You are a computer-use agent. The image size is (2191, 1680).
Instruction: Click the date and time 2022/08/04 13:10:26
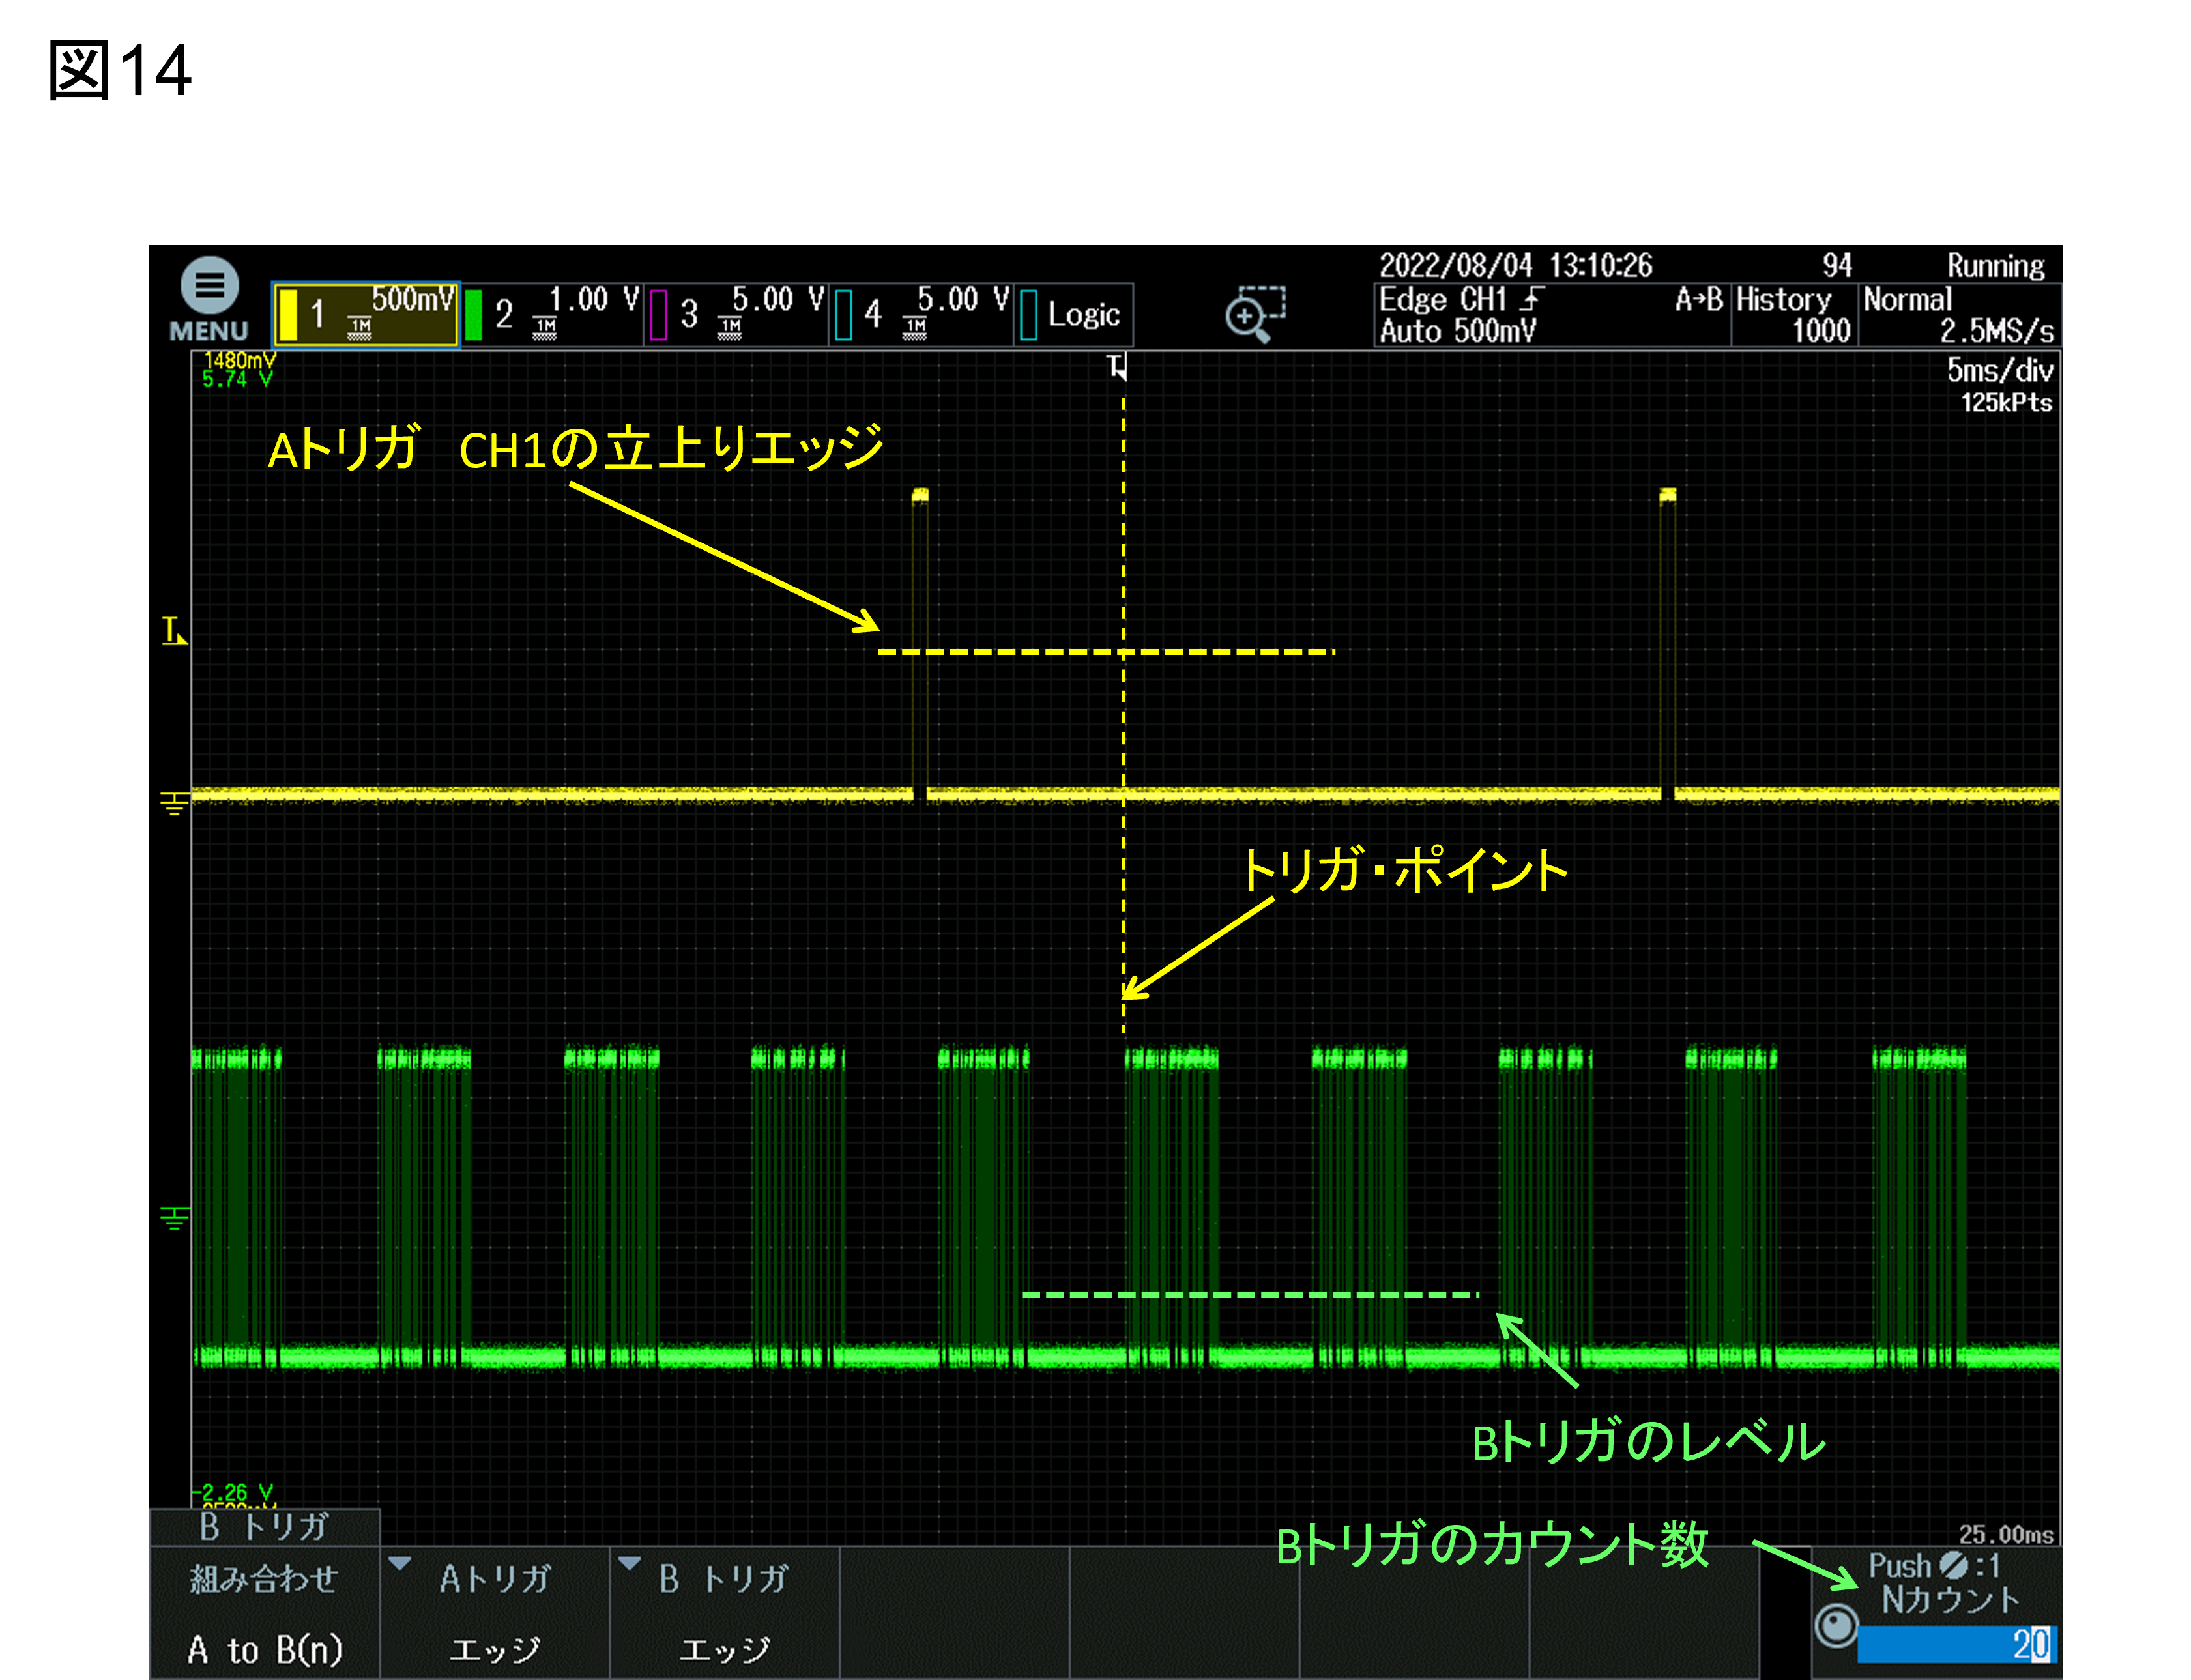[x=1515, y=266]
